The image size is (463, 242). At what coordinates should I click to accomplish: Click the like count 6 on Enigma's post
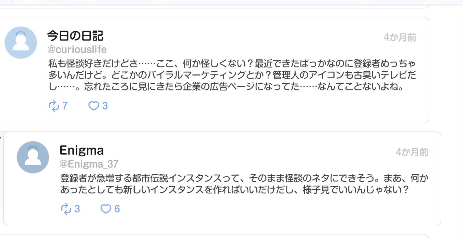coord(117,209)
